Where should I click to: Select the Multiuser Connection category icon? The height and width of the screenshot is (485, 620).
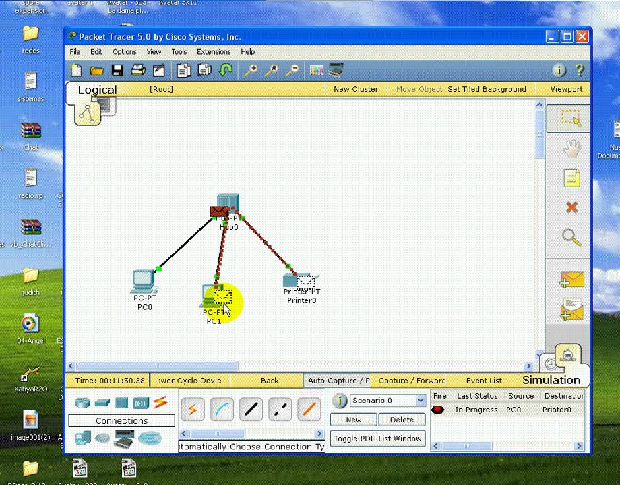coord(150,438)
